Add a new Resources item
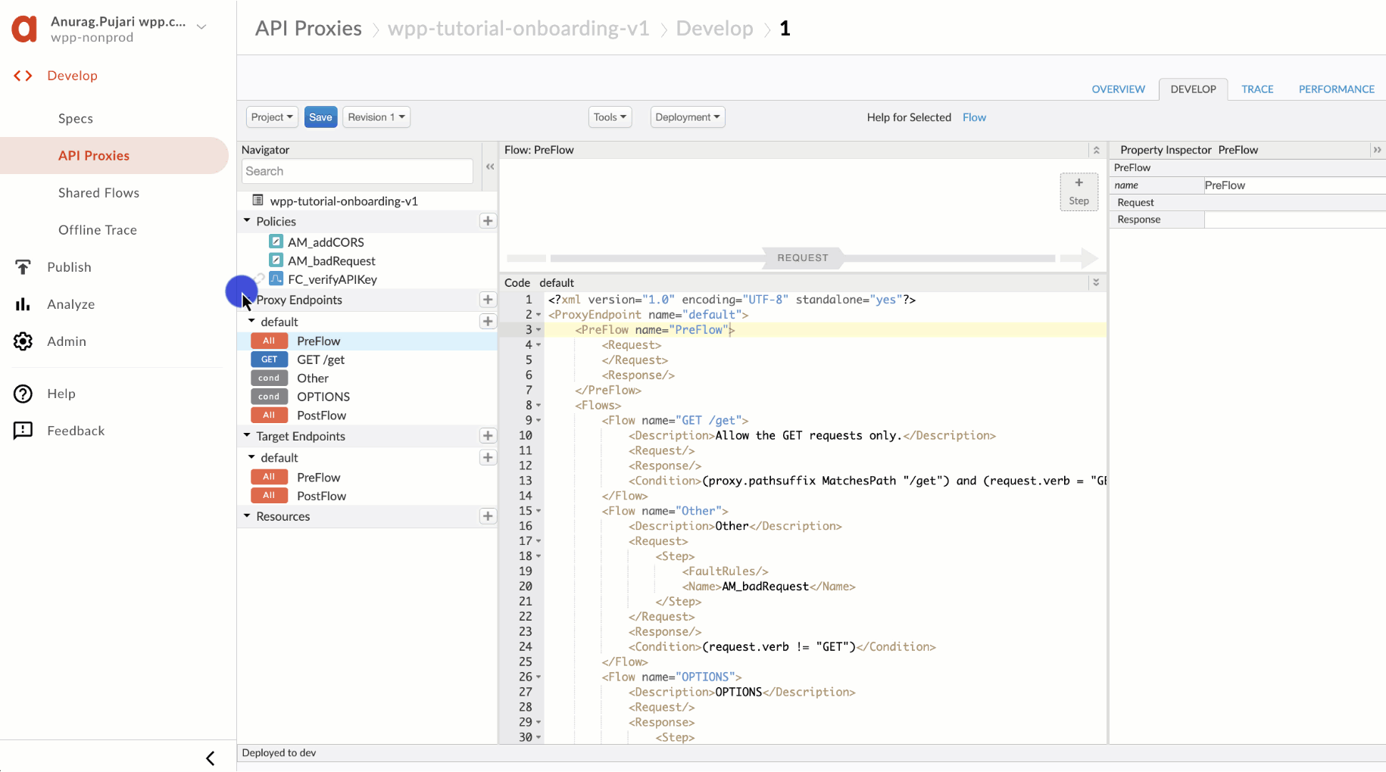Viewport: 1386px width, 772px height. point(488,516)
